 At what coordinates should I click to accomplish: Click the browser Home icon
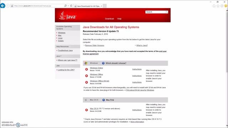point(214,6)
